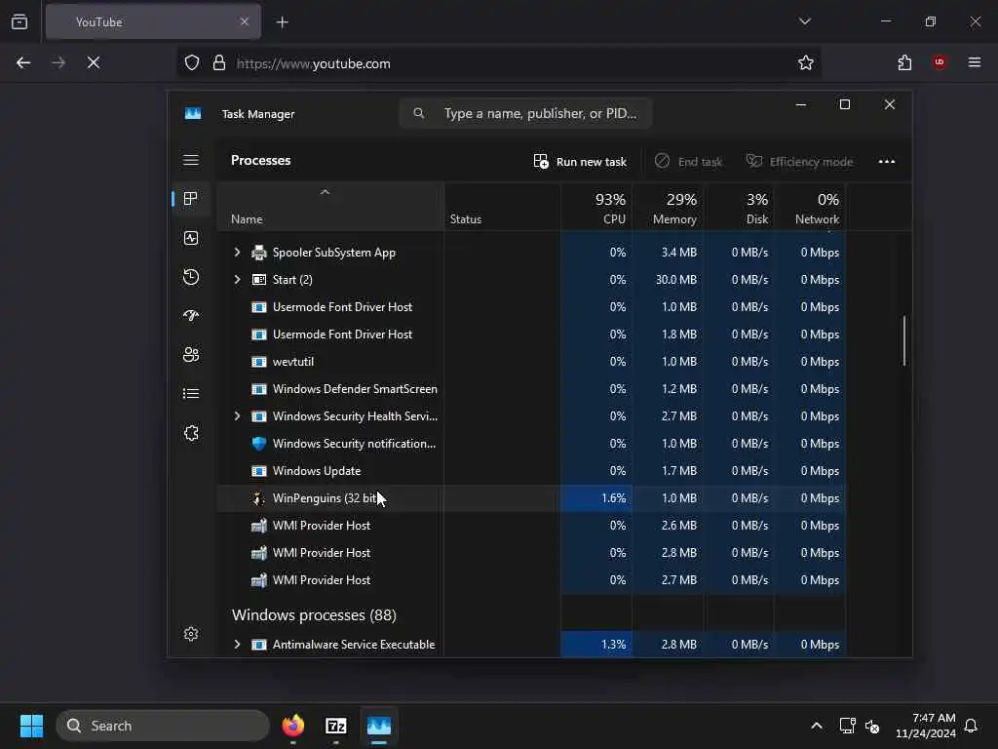Viewport: 998px width, 749px height.
Task: Click the Task Manager search field
Action: (525, 113)
